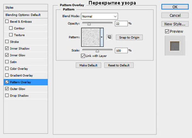Enable the Color Overlay checkbox
This screenshot has height=138, width=192.
pos(7,69)
